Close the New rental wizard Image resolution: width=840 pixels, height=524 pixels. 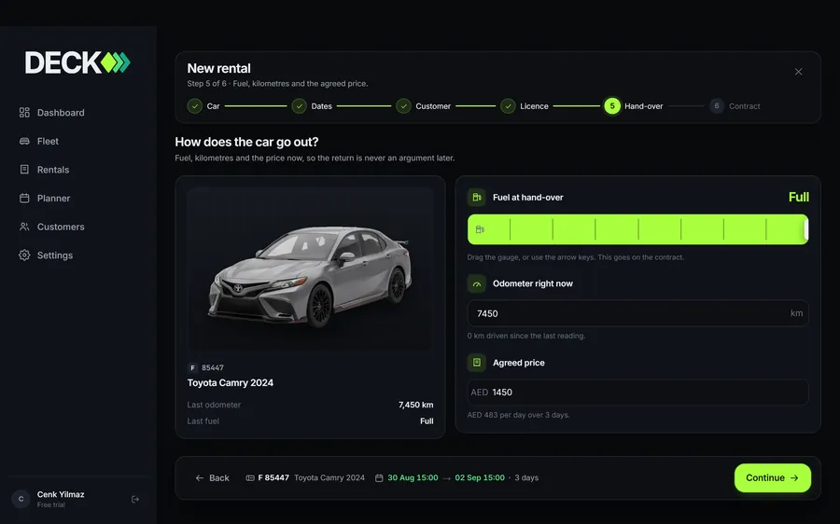(x=798, y=72)
